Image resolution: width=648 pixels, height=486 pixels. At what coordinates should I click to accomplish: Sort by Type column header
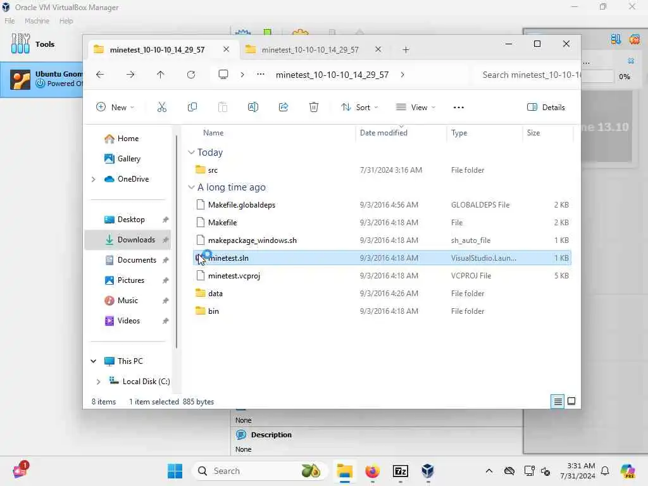coord(459,133)
